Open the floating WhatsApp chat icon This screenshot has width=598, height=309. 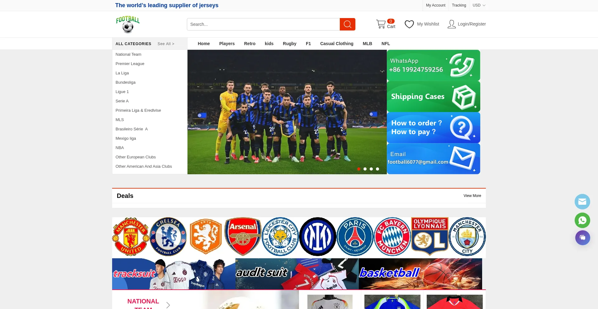click(x=582, y=220)
